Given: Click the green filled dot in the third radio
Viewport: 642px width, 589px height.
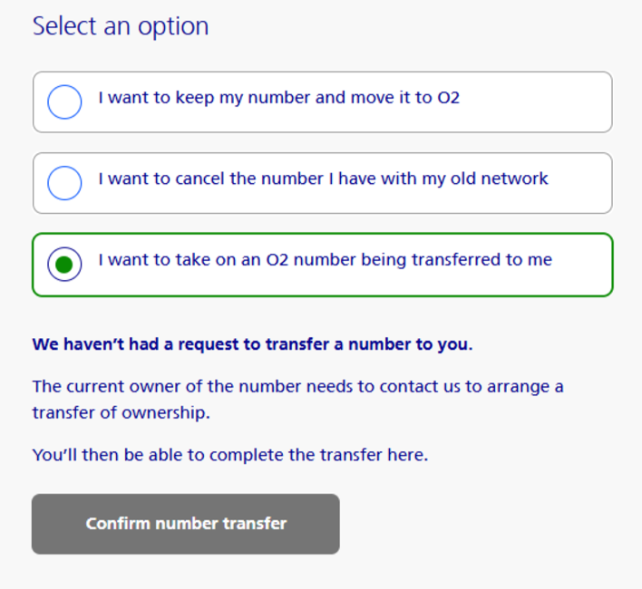Looking at the screenshot, I should click(x=64, y=265).
